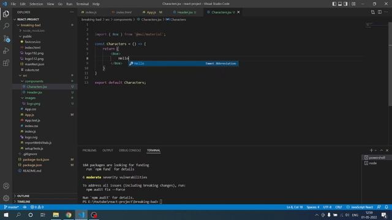This screenshot has height=220, width=392.
Task: Open the notifications bell in status bar
Action: (386, 207)
